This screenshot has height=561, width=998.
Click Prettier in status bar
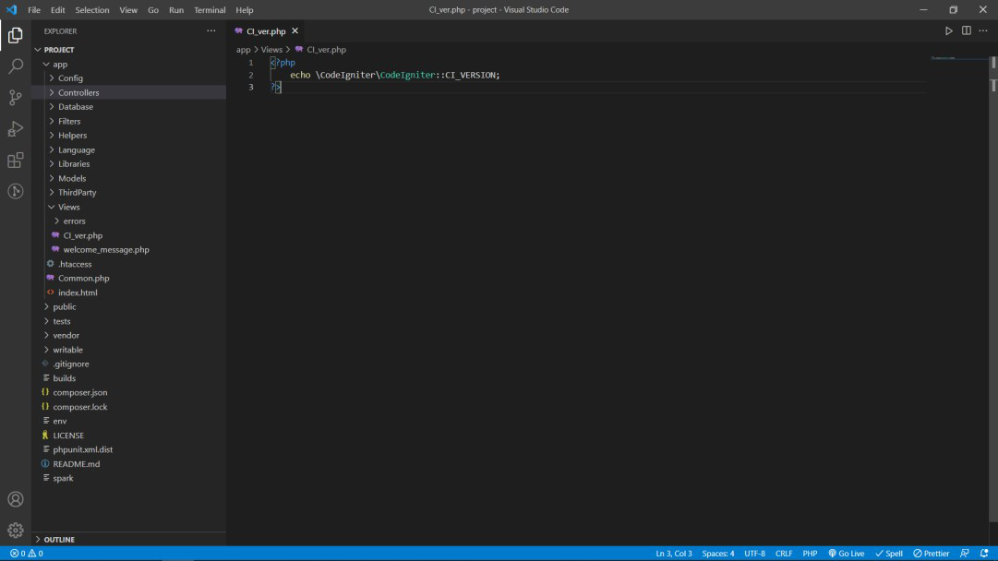pos(932,554)
